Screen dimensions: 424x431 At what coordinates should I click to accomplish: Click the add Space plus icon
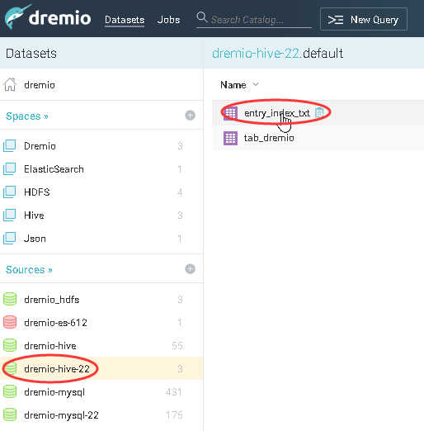[x=190, y=116]
